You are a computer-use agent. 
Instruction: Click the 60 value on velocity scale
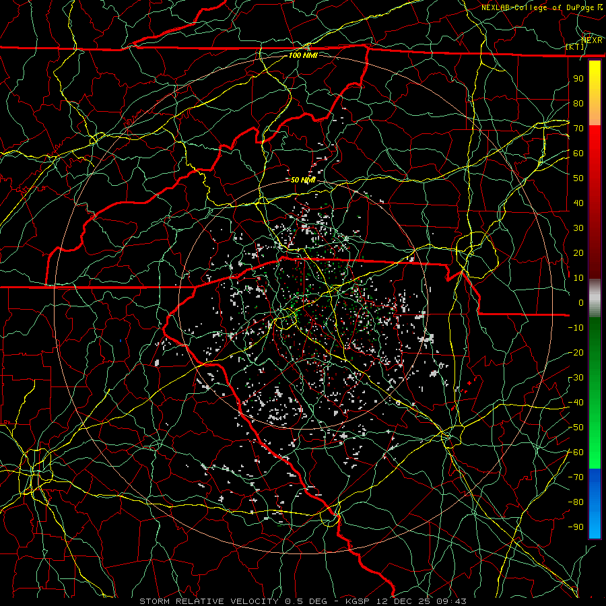click(x=578, y=153)
